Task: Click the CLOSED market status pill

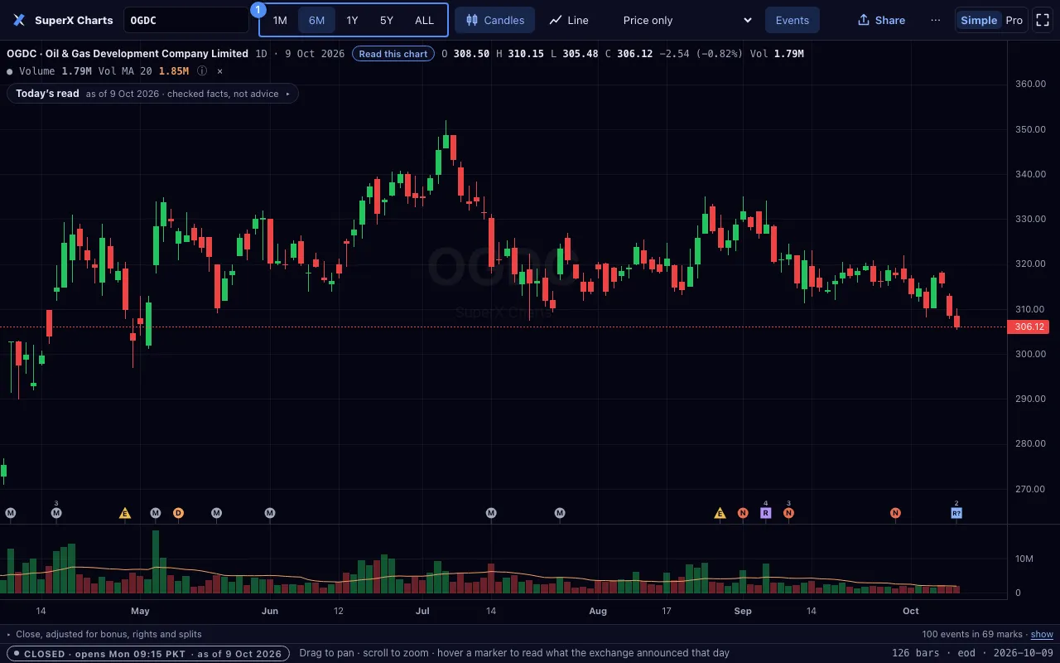Action: tap(147, 653)
